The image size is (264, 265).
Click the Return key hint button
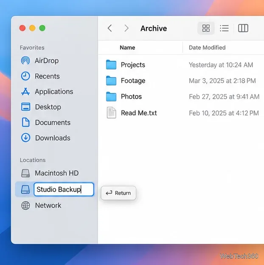tap(118, 193)
